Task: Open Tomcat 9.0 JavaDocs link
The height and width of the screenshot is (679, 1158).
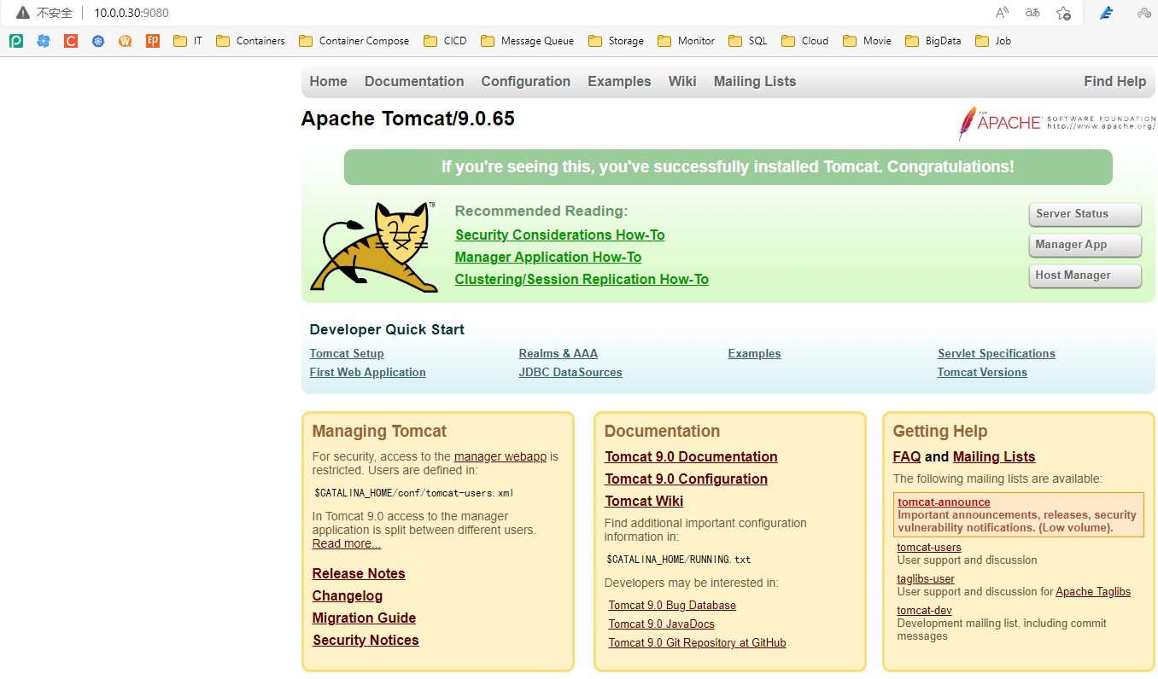Action: pyautogui.click(x=662, y=624)
